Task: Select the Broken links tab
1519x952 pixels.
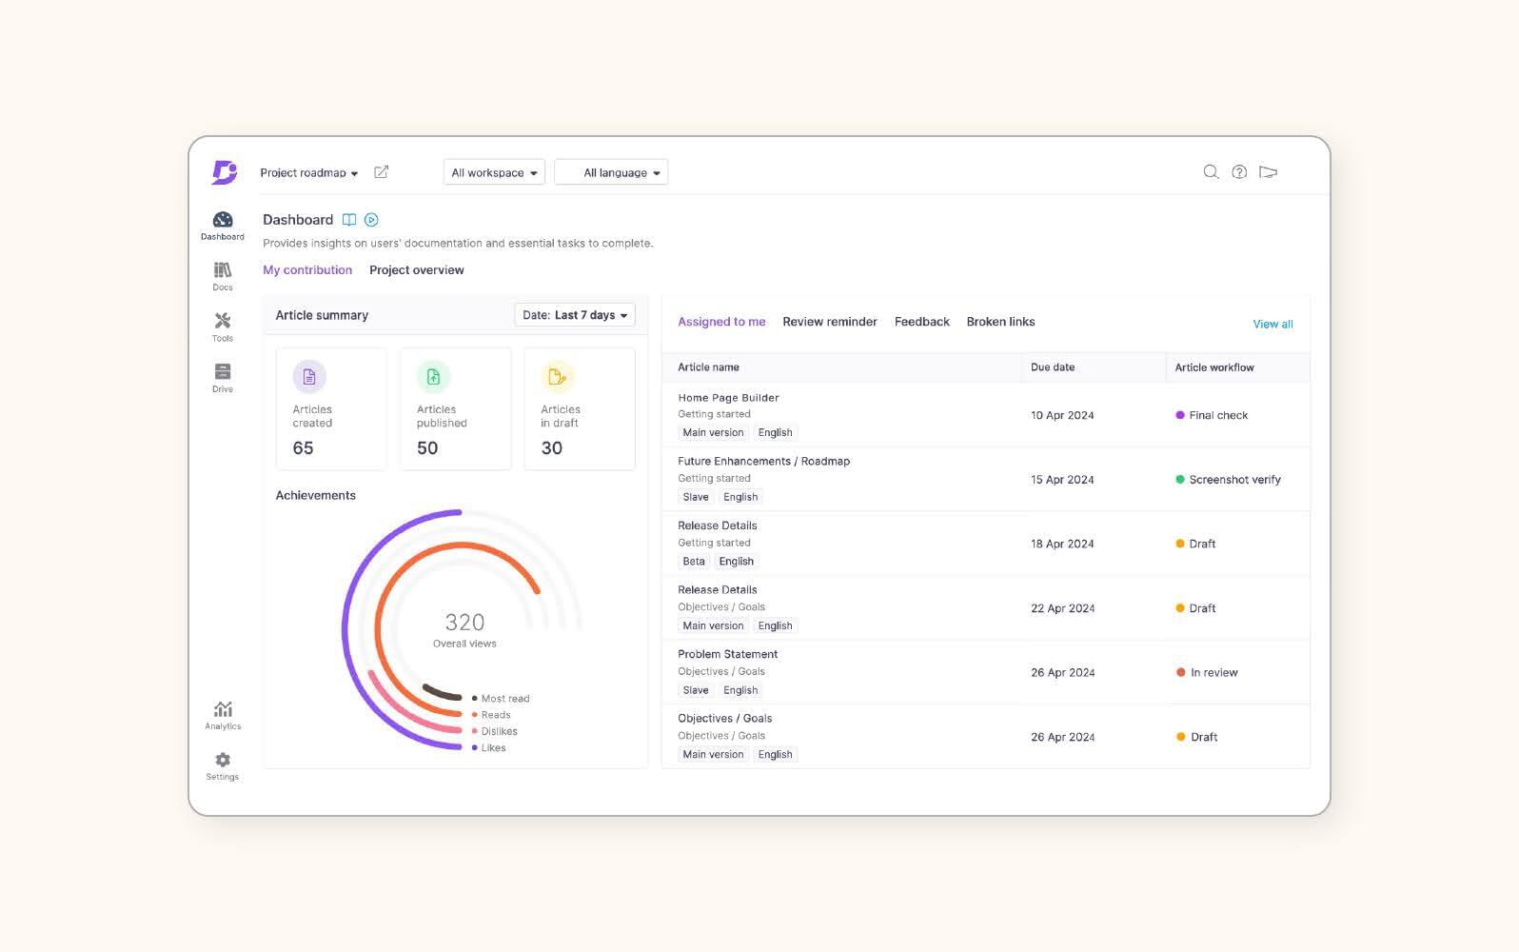Action: [x=1000, y=322]
